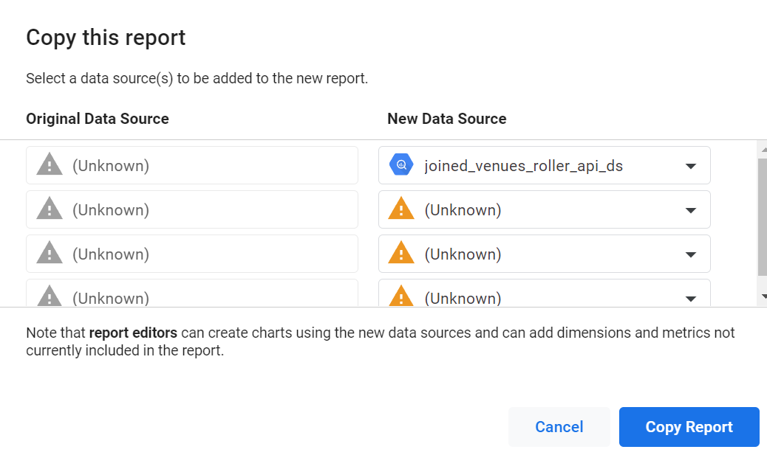
Task: Click the gray warning icon in fourth Unknown source
Action: (x=48, y=296)
